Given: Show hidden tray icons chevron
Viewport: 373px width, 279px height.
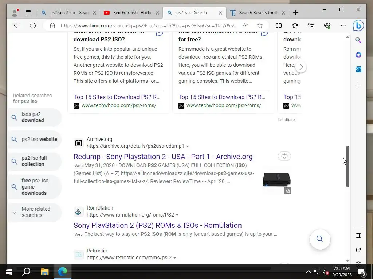Looking at the screenshot, I should tap(308, 272).
